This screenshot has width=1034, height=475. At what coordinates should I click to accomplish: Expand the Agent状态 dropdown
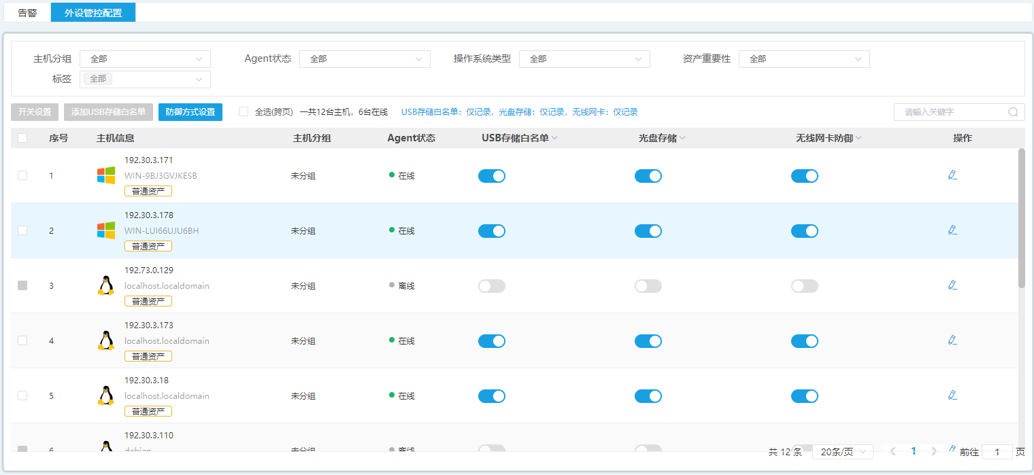(365, 59)
